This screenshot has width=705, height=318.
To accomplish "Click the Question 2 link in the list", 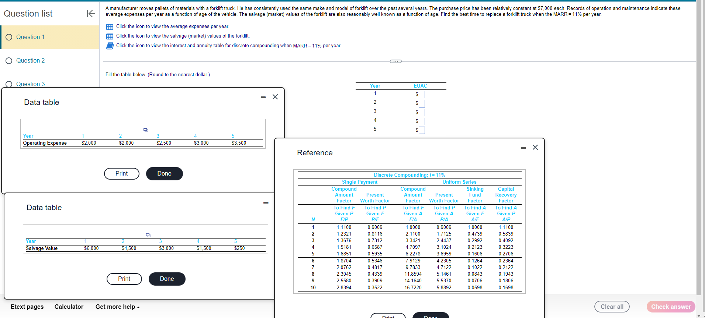I will [30, 61].
